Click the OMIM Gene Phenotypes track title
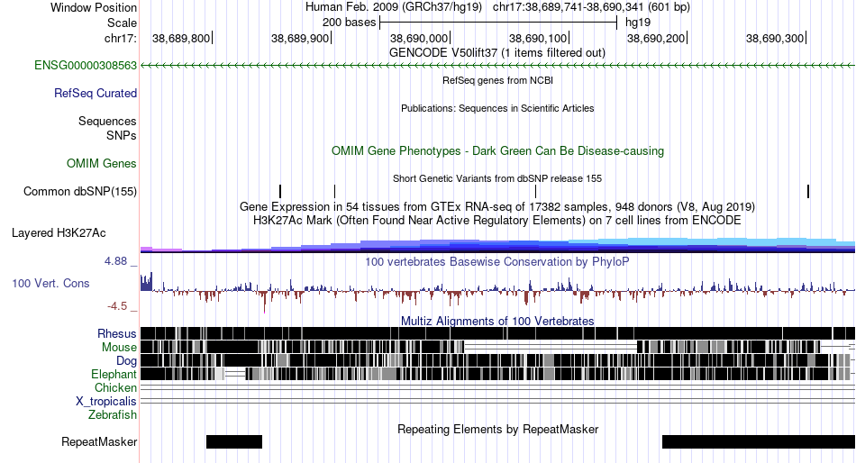 click(x=498, y=150)
